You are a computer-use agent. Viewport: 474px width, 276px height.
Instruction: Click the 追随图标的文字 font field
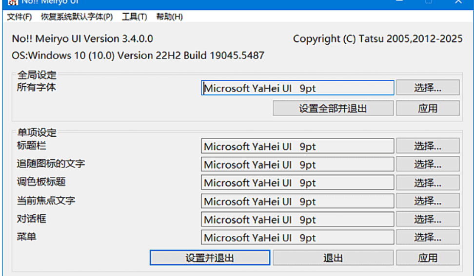(x=297, y=165)
